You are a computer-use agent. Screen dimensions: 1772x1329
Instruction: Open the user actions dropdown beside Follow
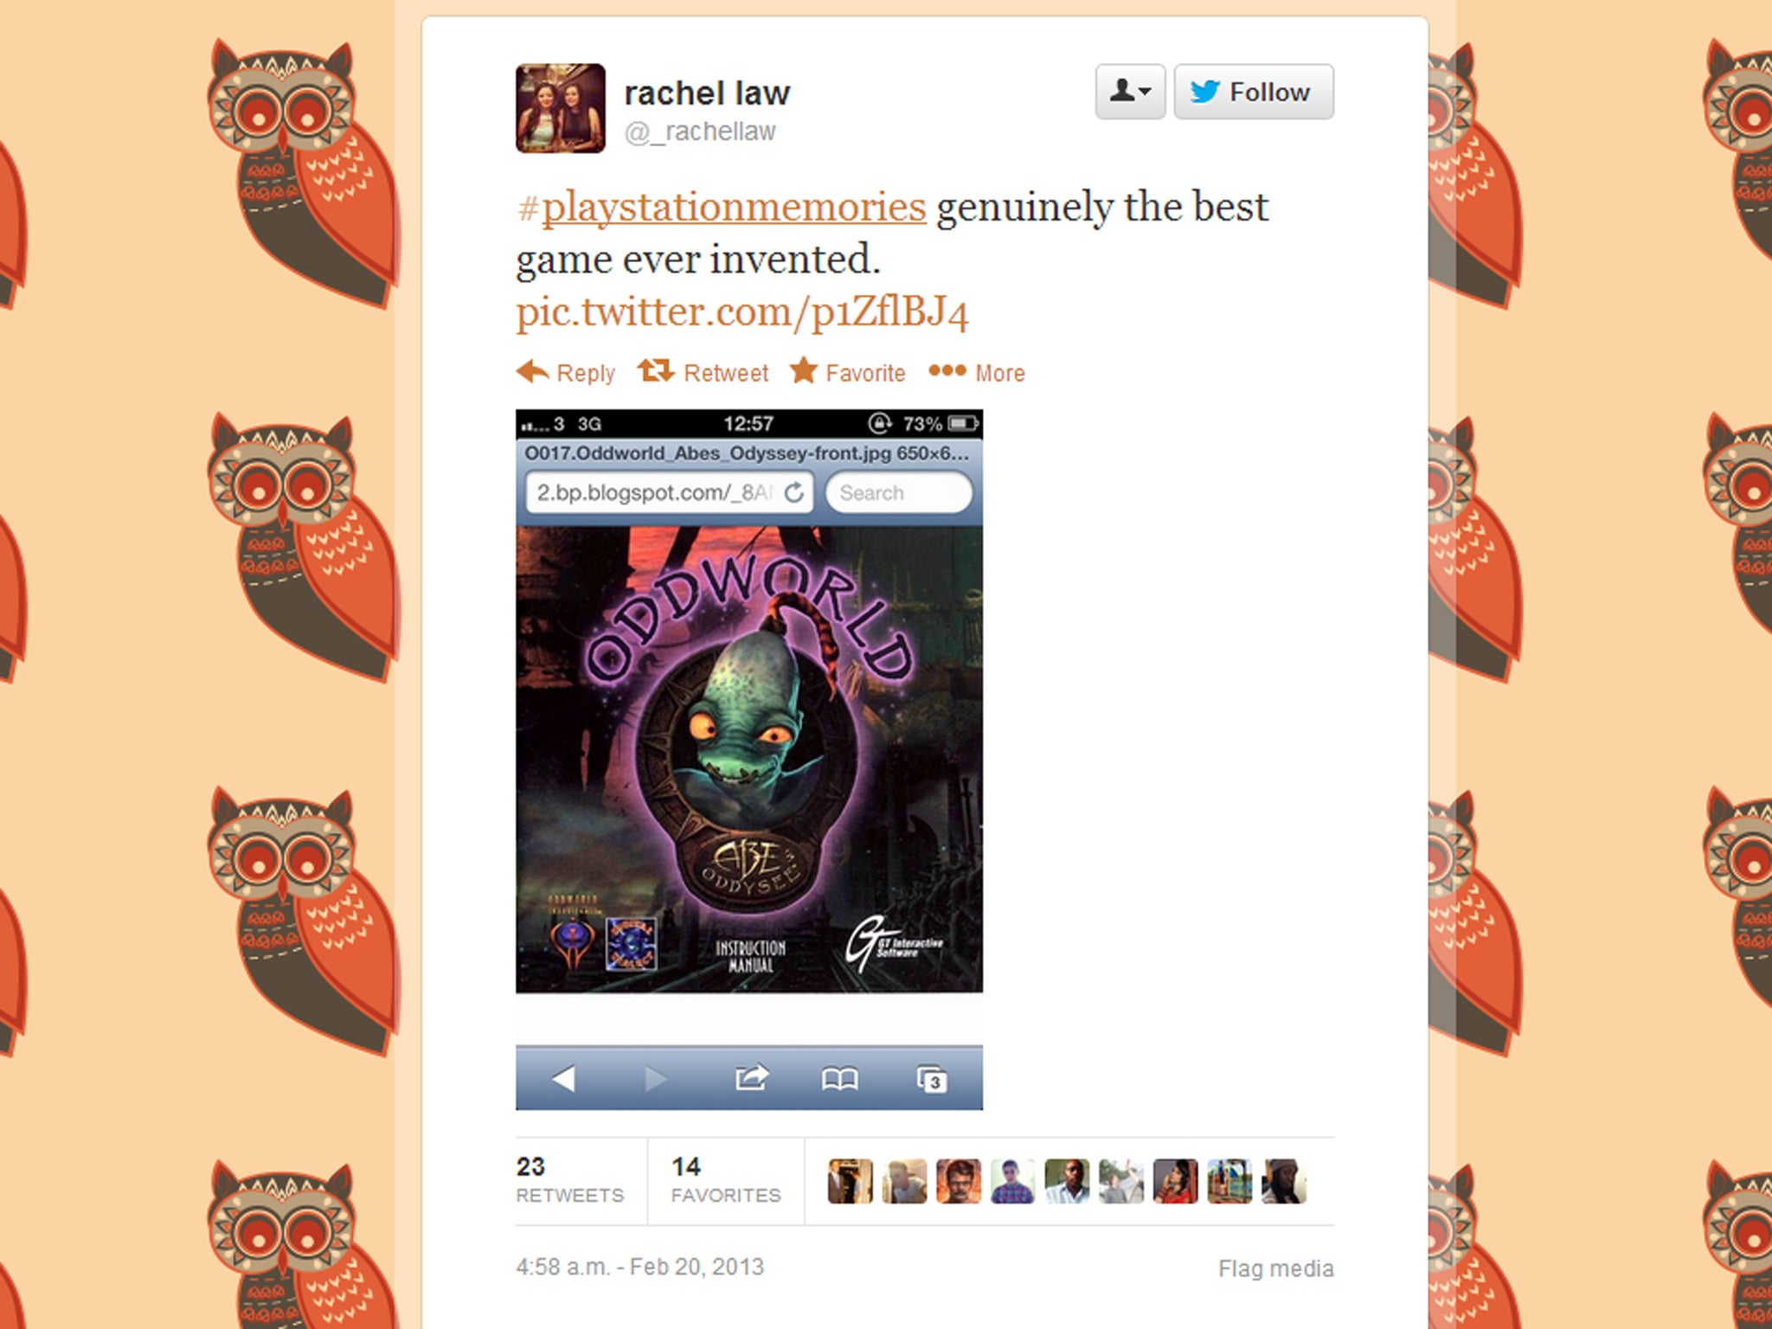(x=1130, y=92)
